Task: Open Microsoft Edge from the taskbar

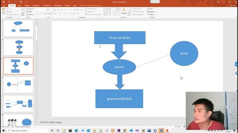Action: (x=76, y=130)
